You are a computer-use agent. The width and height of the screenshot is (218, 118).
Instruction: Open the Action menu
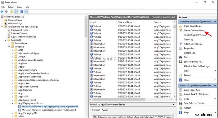pos(11,7)
